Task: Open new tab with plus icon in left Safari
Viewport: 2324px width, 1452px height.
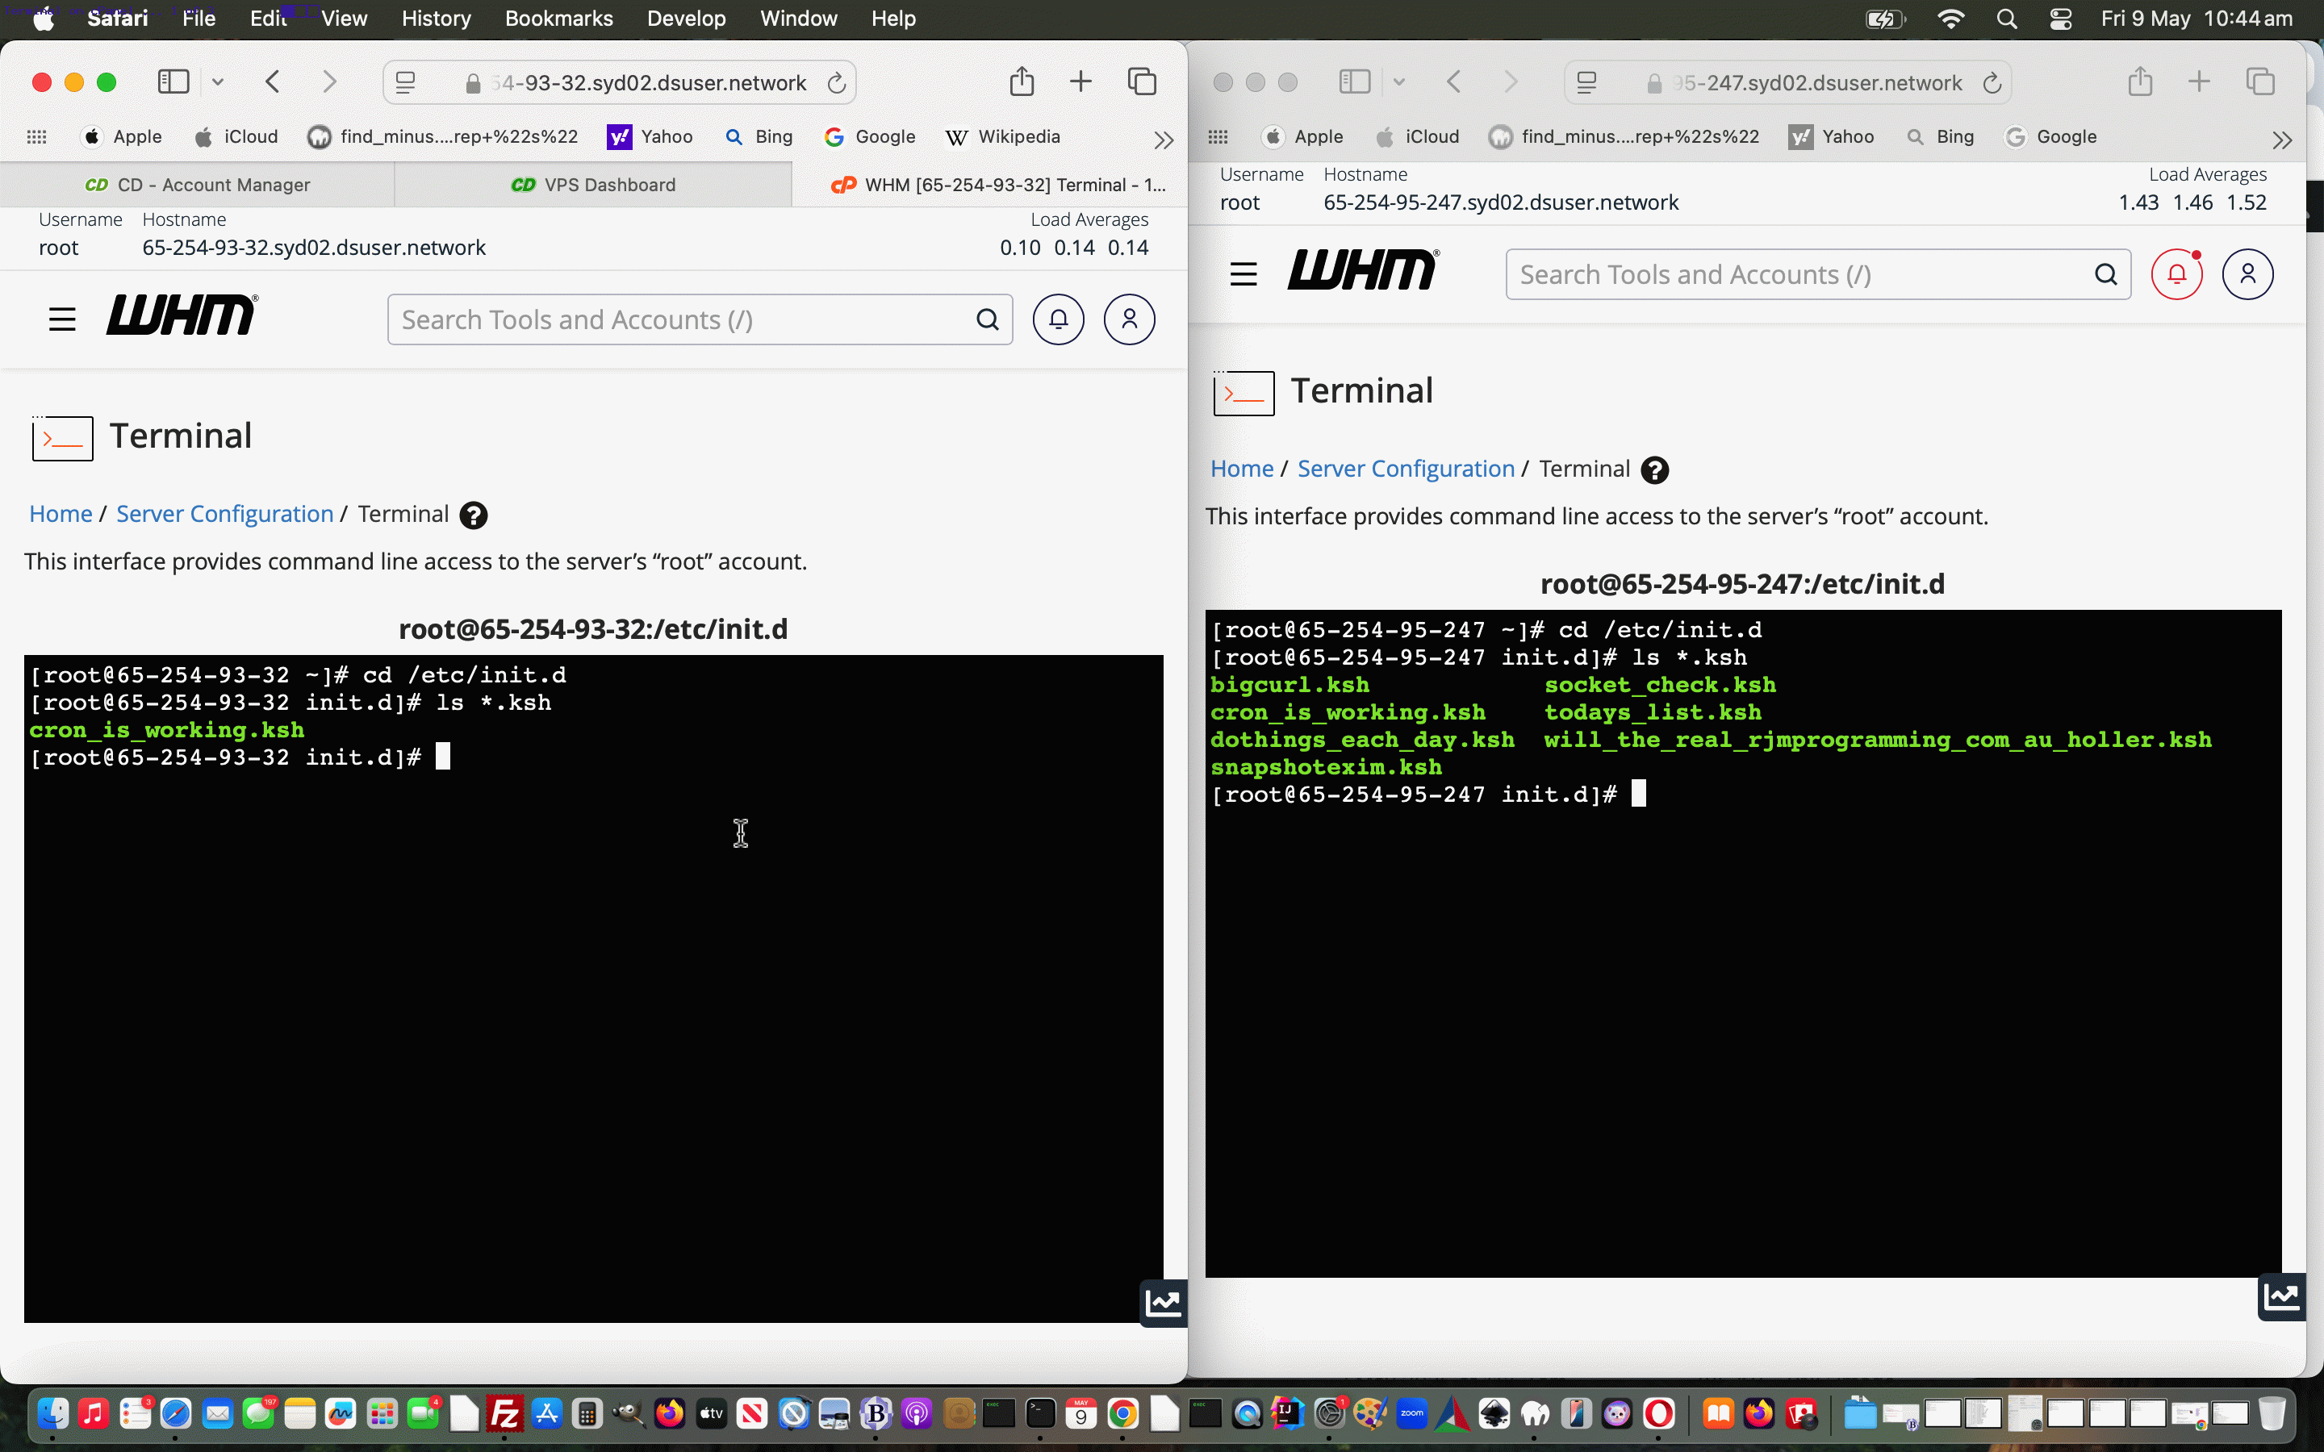Action: (1080, 81)
